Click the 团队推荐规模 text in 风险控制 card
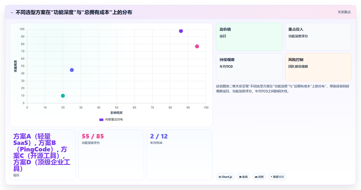 click(298, 66)
